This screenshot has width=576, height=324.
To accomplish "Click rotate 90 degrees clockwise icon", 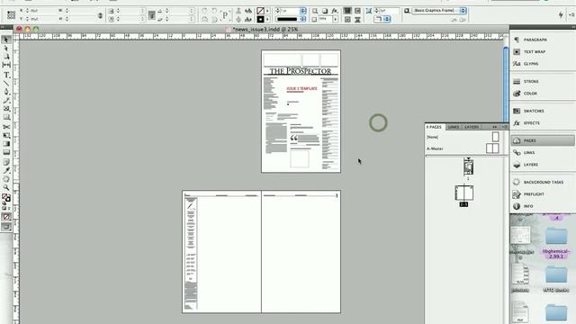I will [x=204, y=11].
